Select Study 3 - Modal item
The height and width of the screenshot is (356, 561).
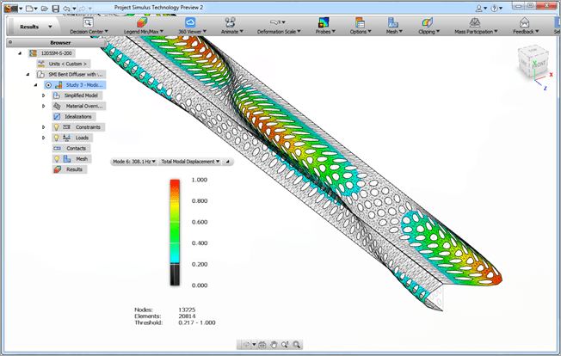(x=75, y=85)
